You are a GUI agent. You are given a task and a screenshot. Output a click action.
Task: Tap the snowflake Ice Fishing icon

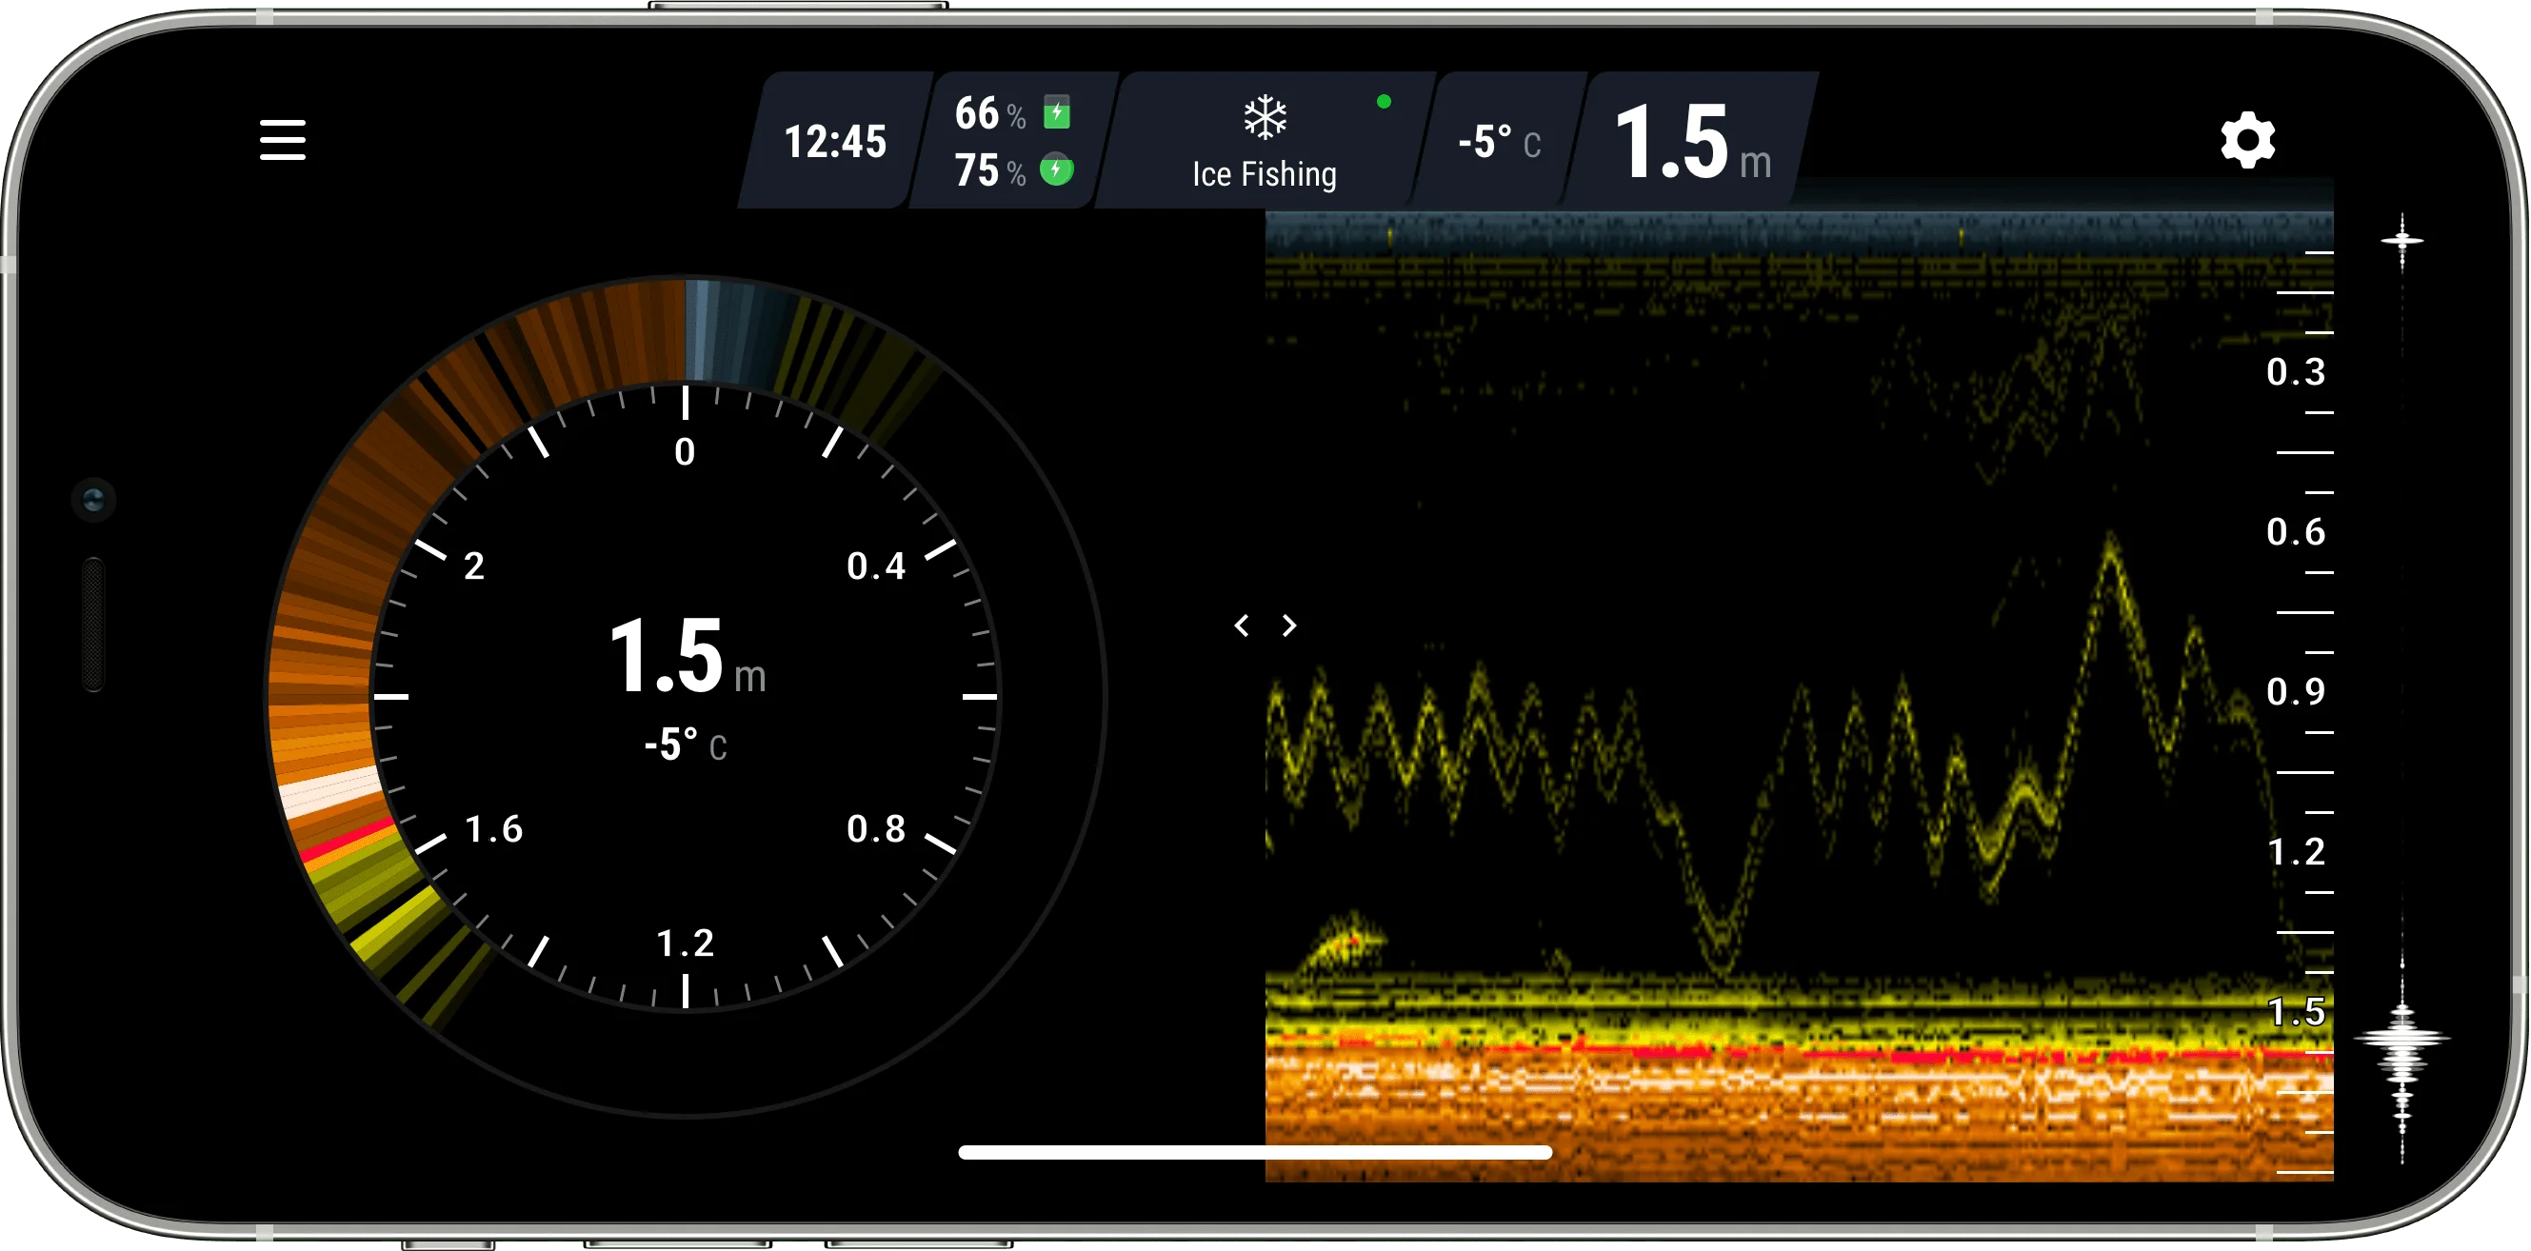[1265, 118]
